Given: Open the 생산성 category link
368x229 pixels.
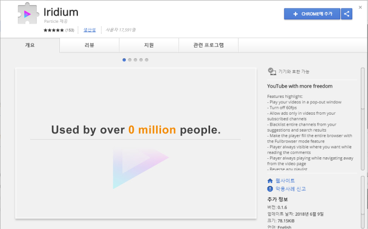Looking at the screenshot, I should [x=90, y=30].
